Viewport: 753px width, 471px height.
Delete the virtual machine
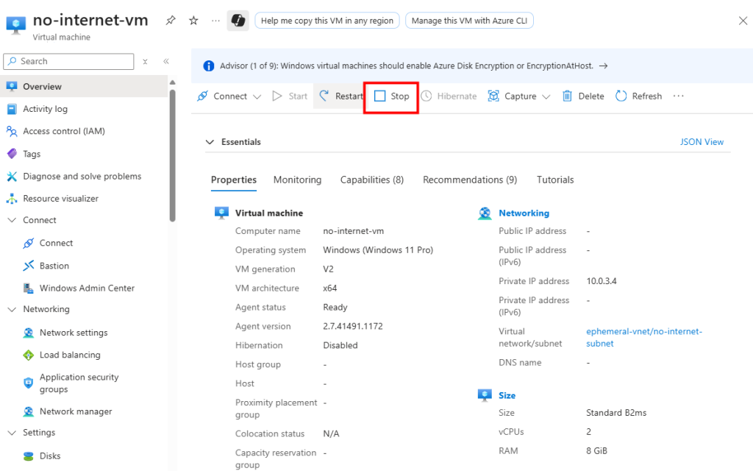click(583, 96)
